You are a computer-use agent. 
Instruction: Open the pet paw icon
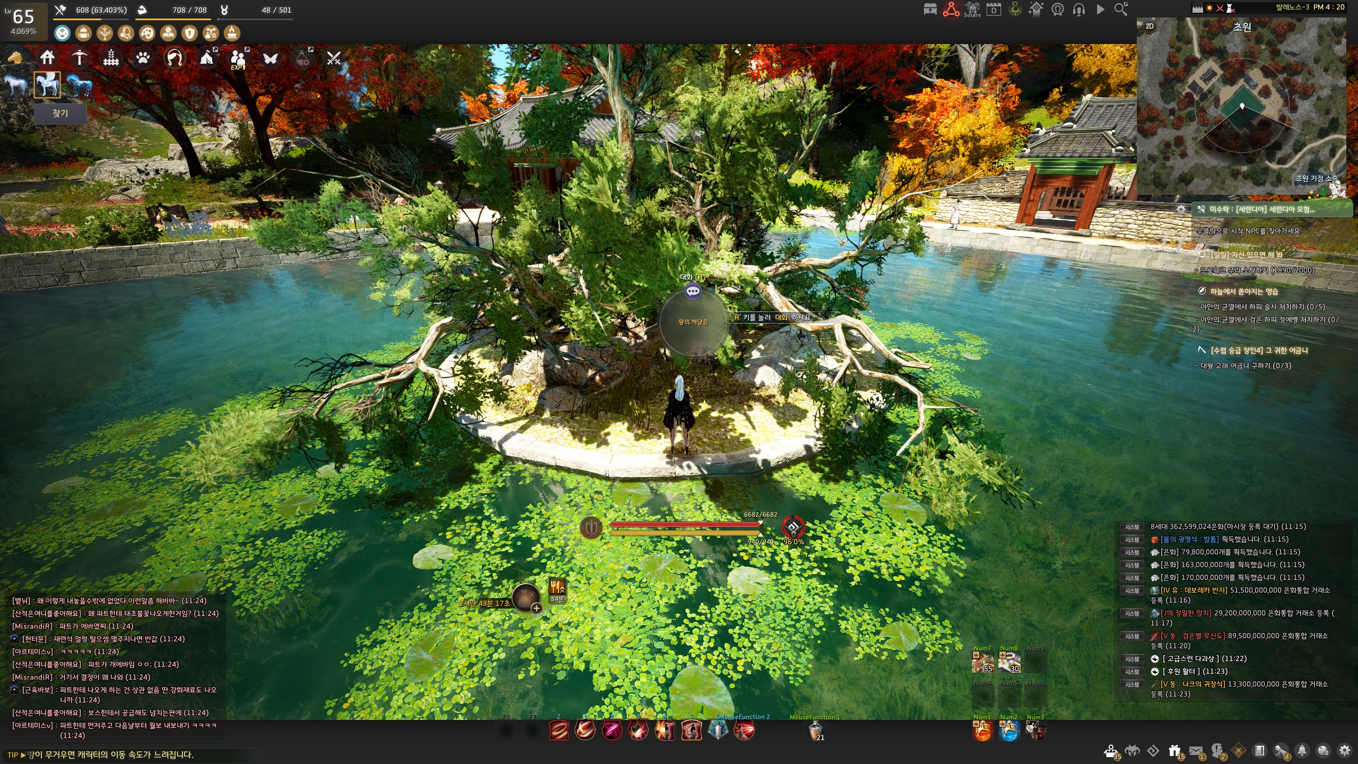pos(143,57)
